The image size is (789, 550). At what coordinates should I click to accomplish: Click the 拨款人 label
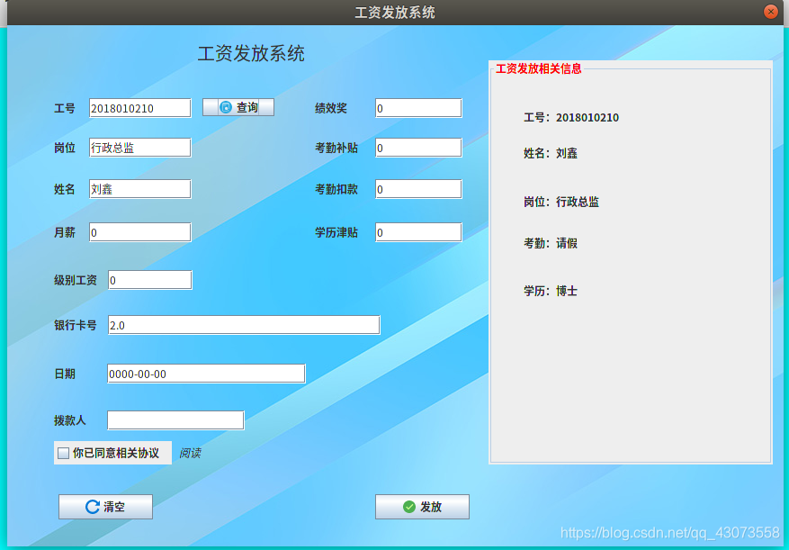70,420
